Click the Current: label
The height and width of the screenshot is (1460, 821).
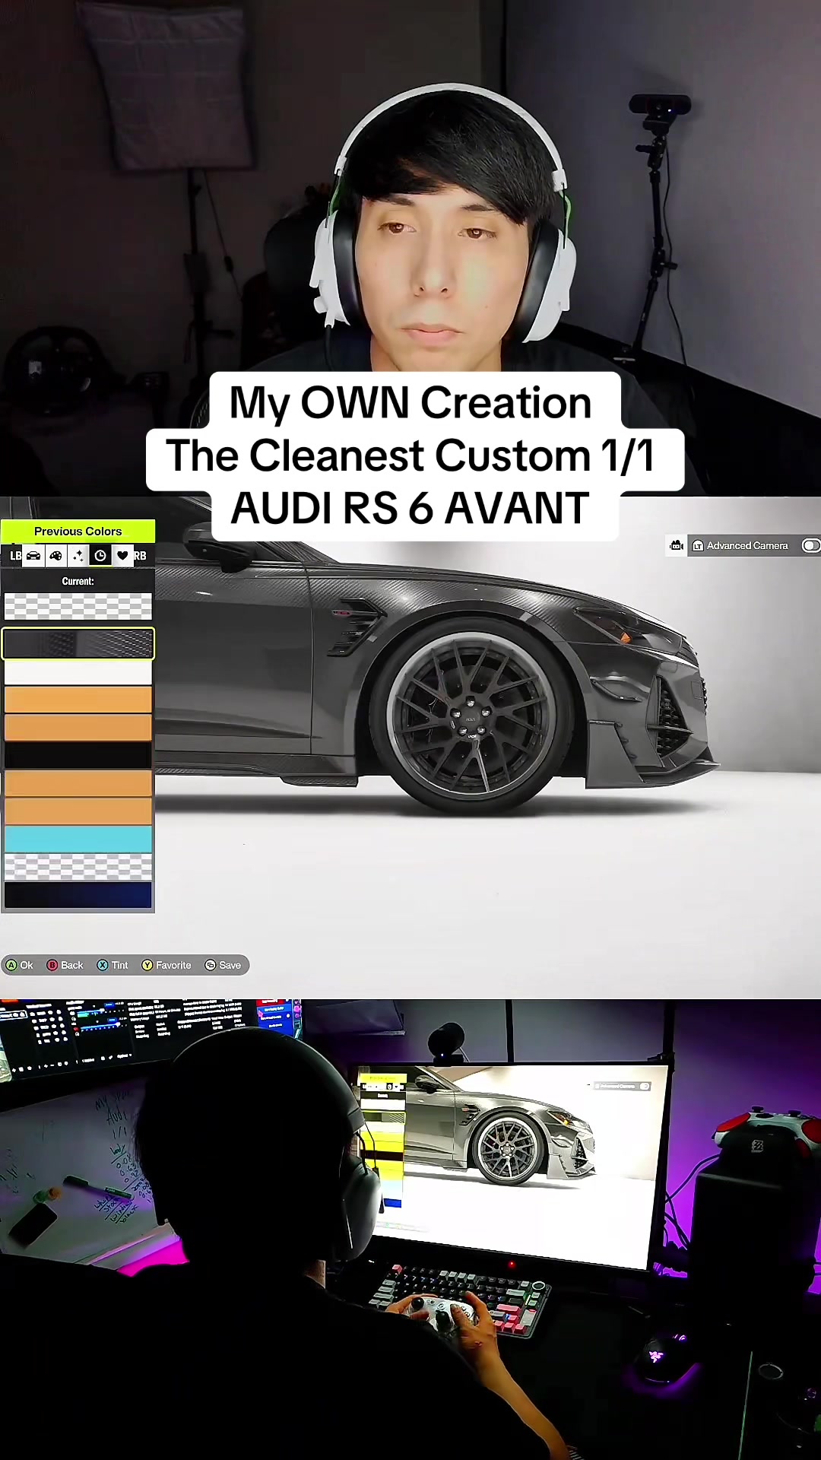point(78,581)
